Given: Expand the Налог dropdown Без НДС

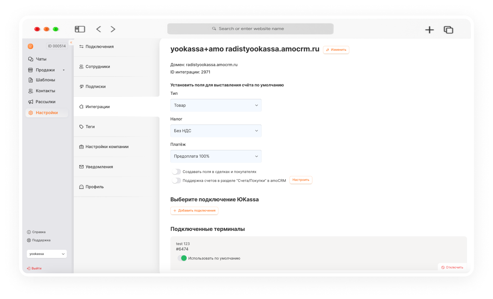Looking at the screenshot, I should click(x=216, y=131).
